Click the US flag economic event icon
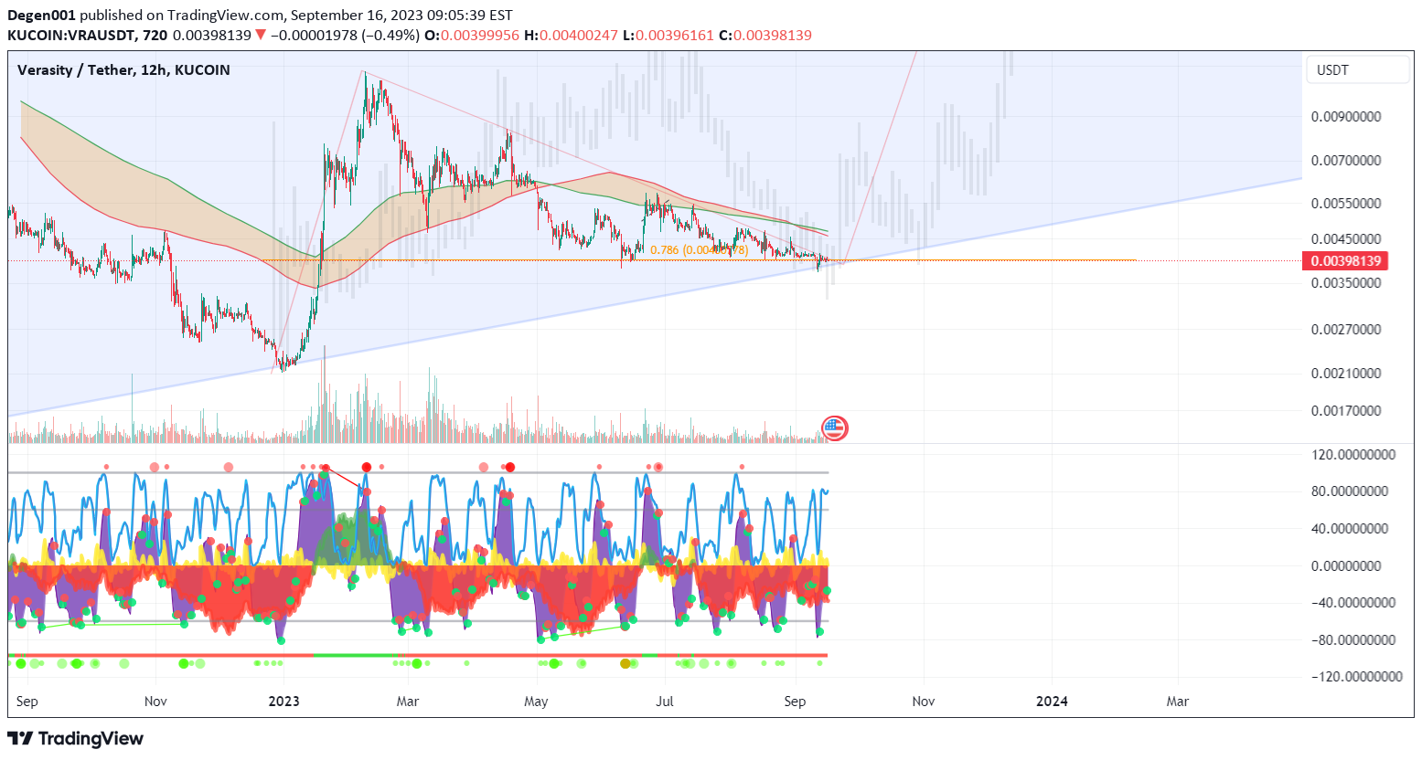Image resolution: width=1422 pixels, height=760 pixels. click(x=834, y=427)
